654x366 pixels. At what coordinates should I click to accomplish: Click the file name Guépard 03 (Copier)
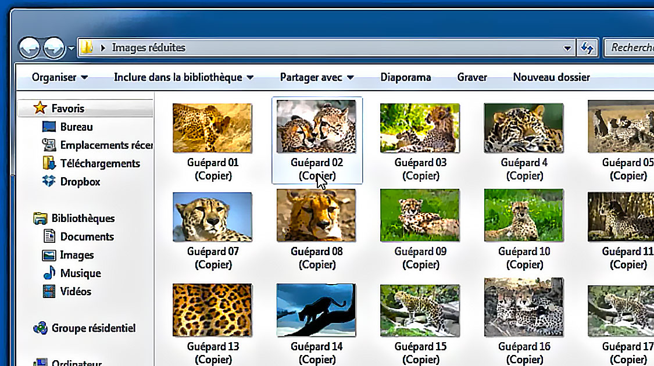pos(420,169)
